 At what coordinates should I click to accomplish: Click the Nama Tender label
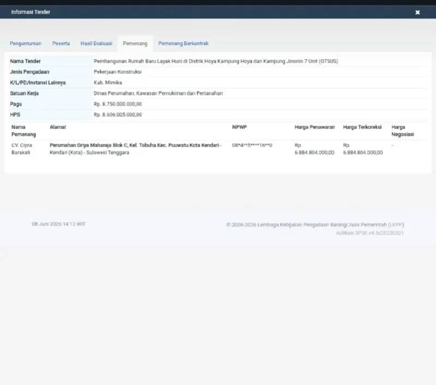tap(25, 61)
